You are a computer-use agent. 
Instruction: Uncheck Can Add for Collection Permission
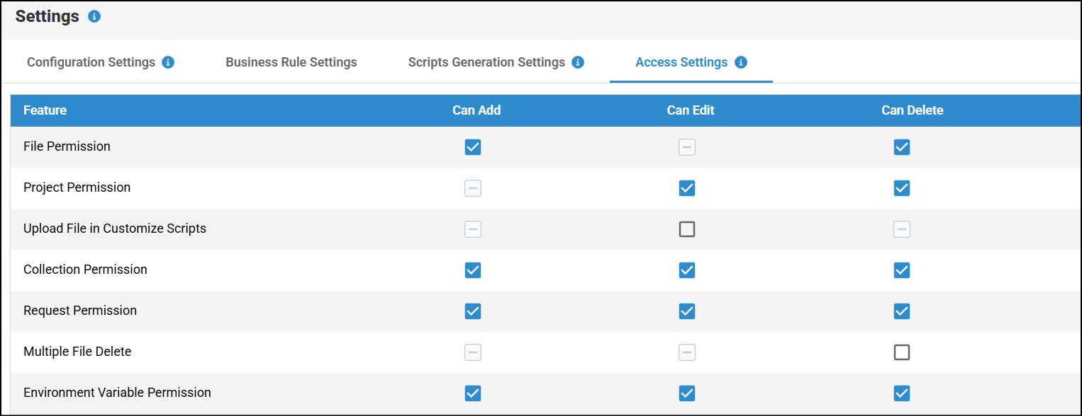coord(473,270)
